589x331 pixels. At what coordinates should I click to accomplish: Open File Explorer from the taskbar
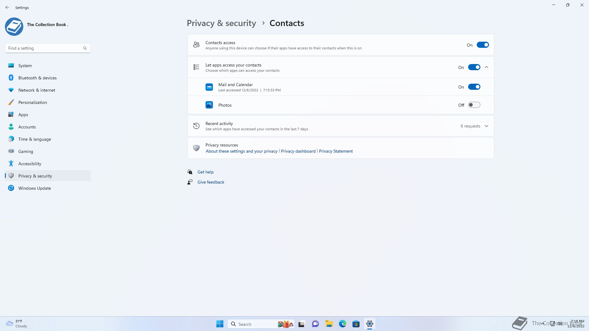(329, 324)
